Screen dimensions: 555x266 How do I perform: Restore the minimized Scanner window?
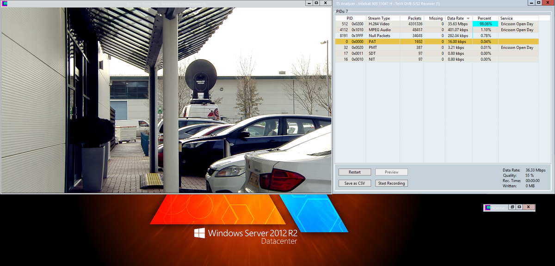click(x=512, y=207)
